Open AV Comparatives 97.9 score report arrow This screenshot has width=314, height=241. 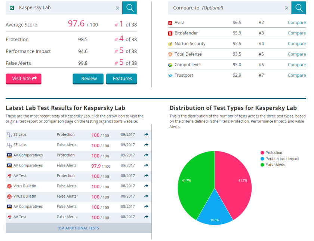click(x=146, y=165)
